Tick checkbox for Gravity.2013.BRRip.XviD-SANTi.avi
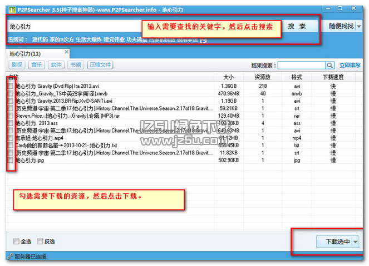This screenshot has height=266, width=369. (10, 101)
